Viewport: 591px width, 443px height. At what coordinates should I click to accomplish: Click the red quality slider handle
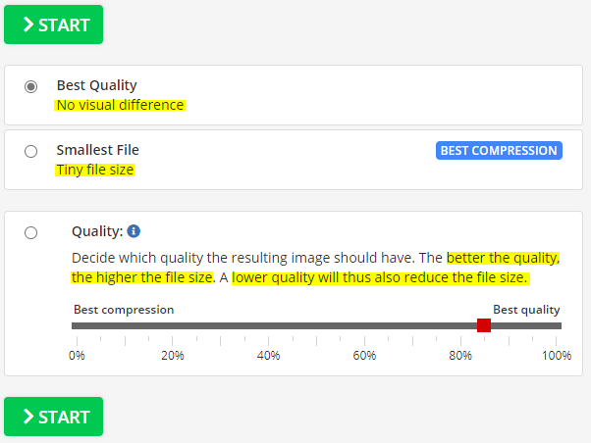[483, 325]
